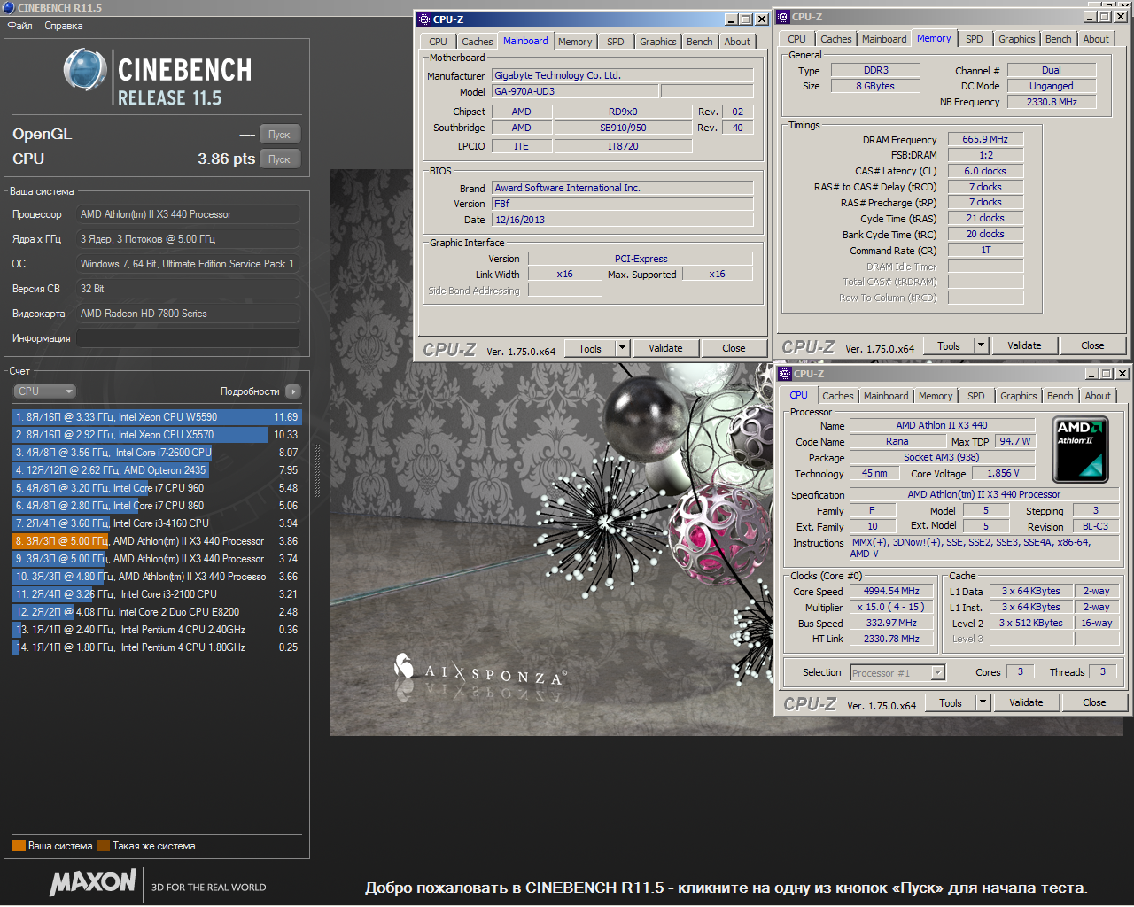Click Close button in CPU window
This screenshot has width=1134, height=907.
(x=1094, y=702)
